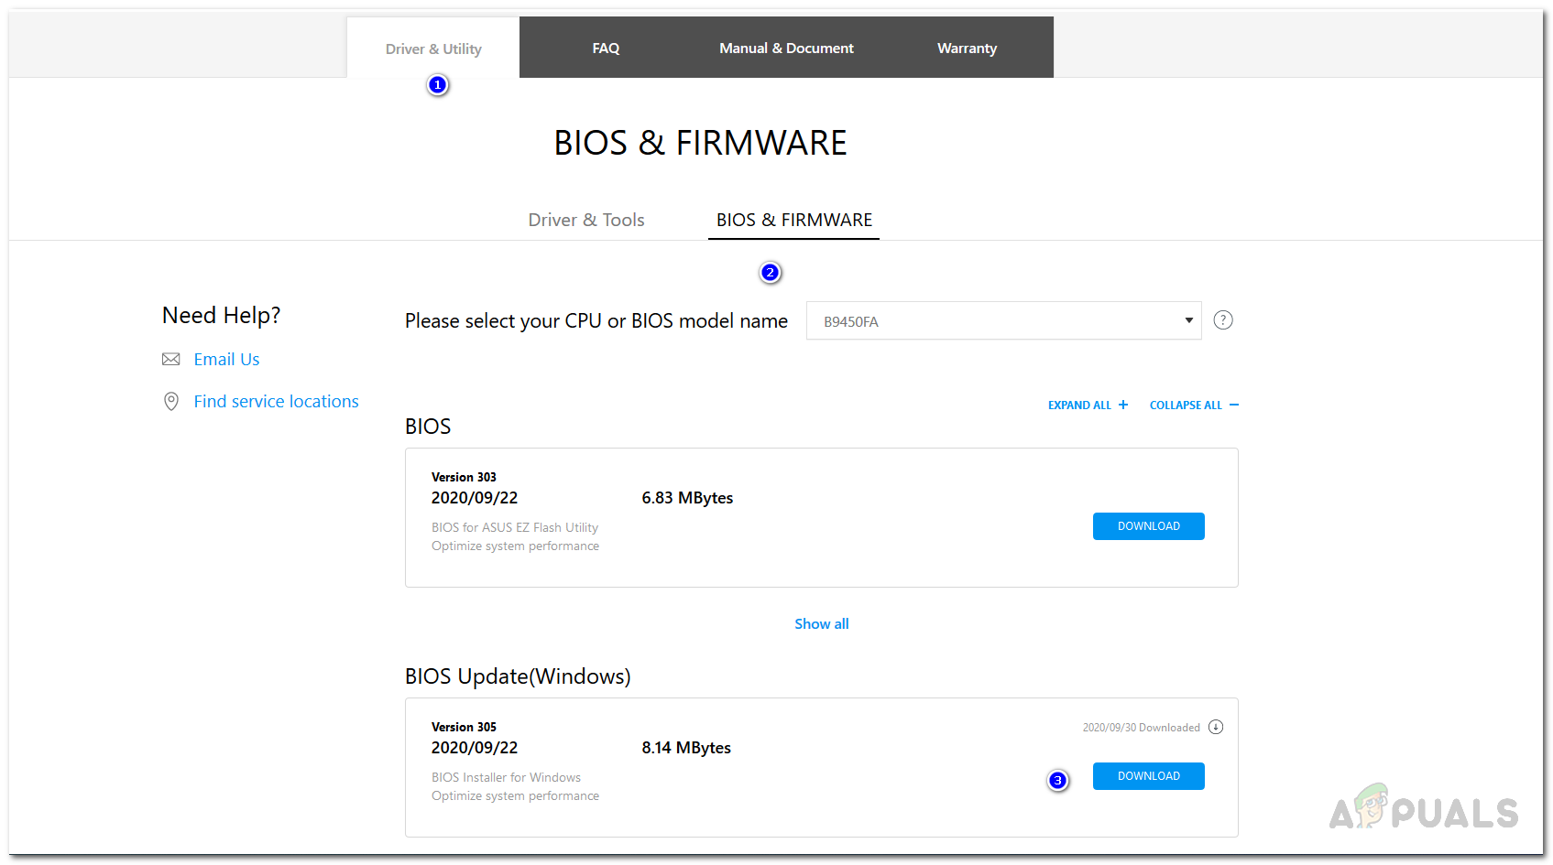
Task: Open the CPU or BIOS model dropdown
Action: coord(1003,321)
